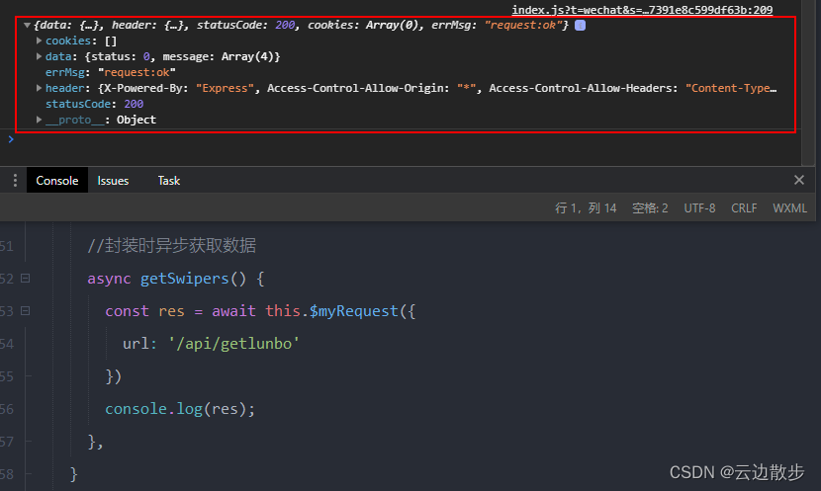Collapse the logged response object root
Image resolution: width=821 pixels, height=491 pixels.
coord(27,25)
